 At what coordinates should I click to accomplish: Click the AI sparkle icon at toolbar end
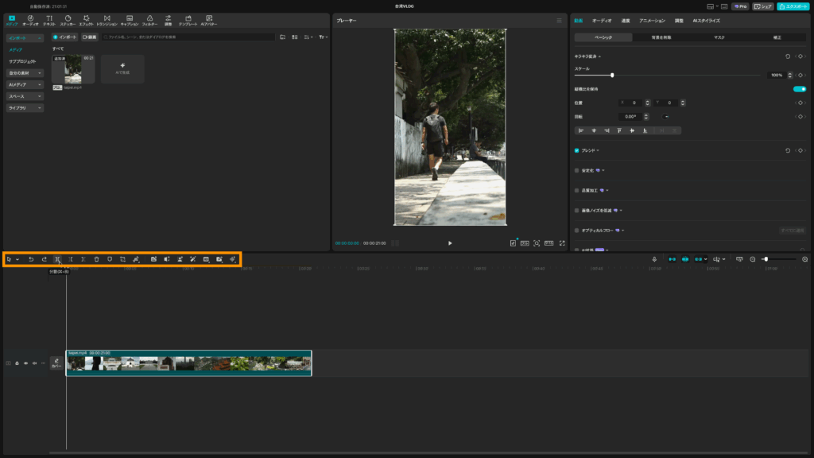pyautogui.click(x=233, y=259)
